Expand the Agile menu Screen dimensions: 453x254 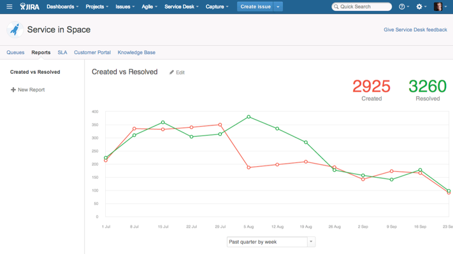tap(149, 6)
